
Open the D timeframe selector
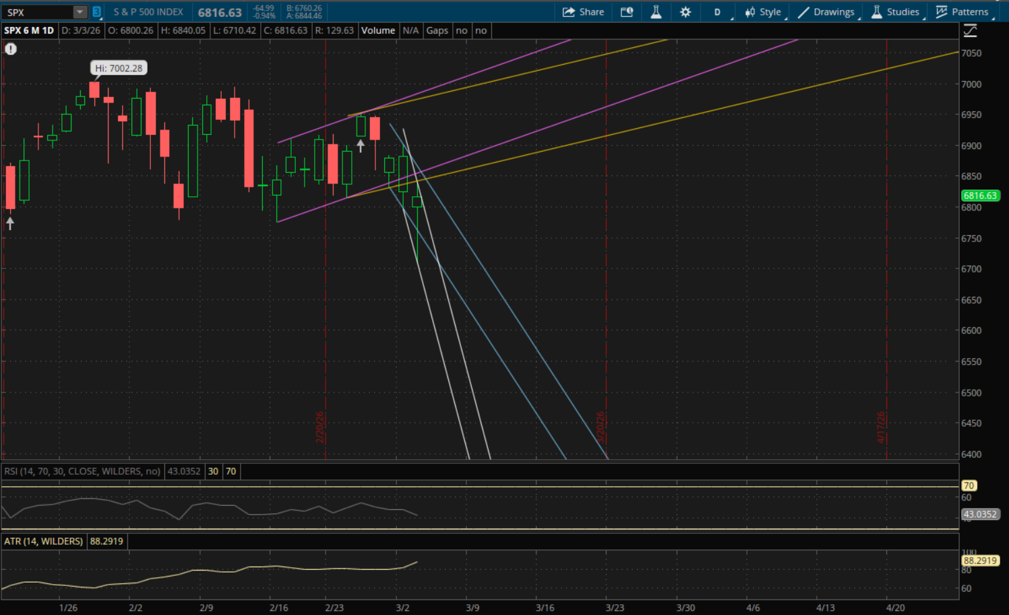pyautogui.click(x=717, y=11)
